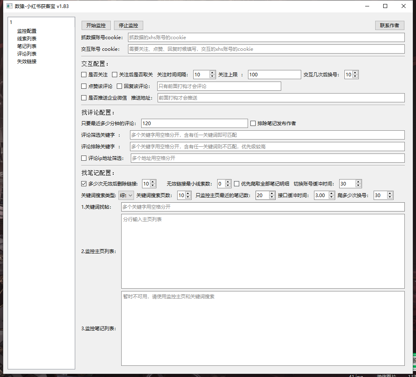Check the 排除笔记发布作者 option
This screenshot has height=377, width=416.
pyautogui.click(x=253, y=124)
